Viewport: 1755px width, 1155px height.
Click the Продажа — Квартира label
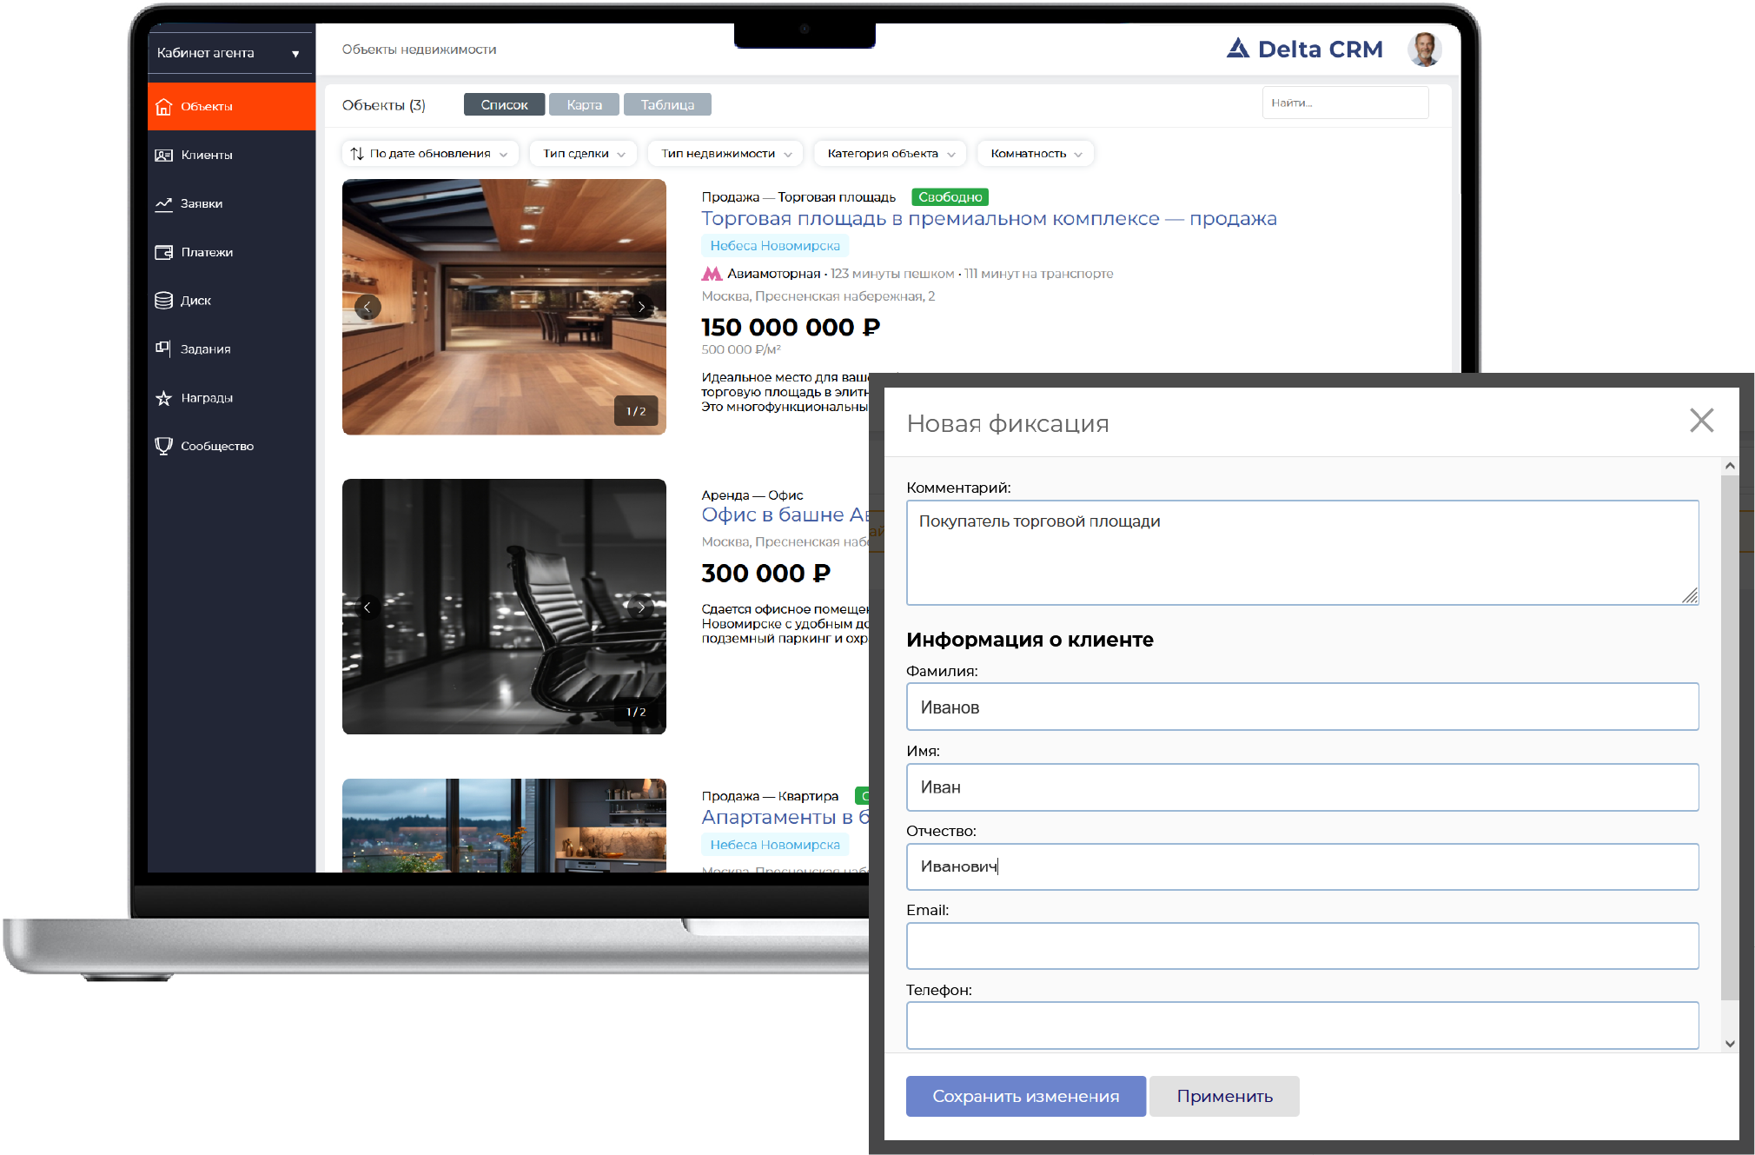tap(770, 796)
